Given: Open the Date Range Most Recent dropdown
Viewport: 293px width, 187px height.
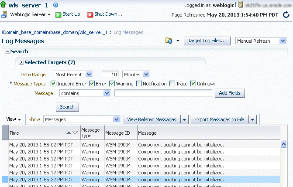Looking at the screenshot, I should (89, 75).
